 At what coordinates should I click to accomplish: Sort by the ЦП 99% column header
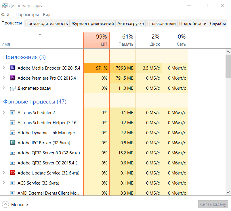pos(96,40)
